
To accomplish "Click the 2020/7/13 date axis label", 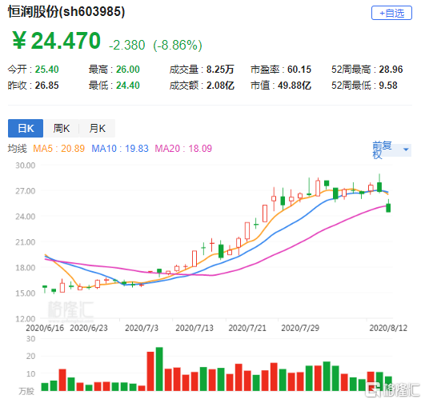I will coord(194,328).
